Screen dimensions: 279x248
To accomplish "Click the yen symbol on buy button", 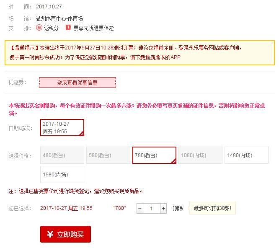I will (50, 234).
